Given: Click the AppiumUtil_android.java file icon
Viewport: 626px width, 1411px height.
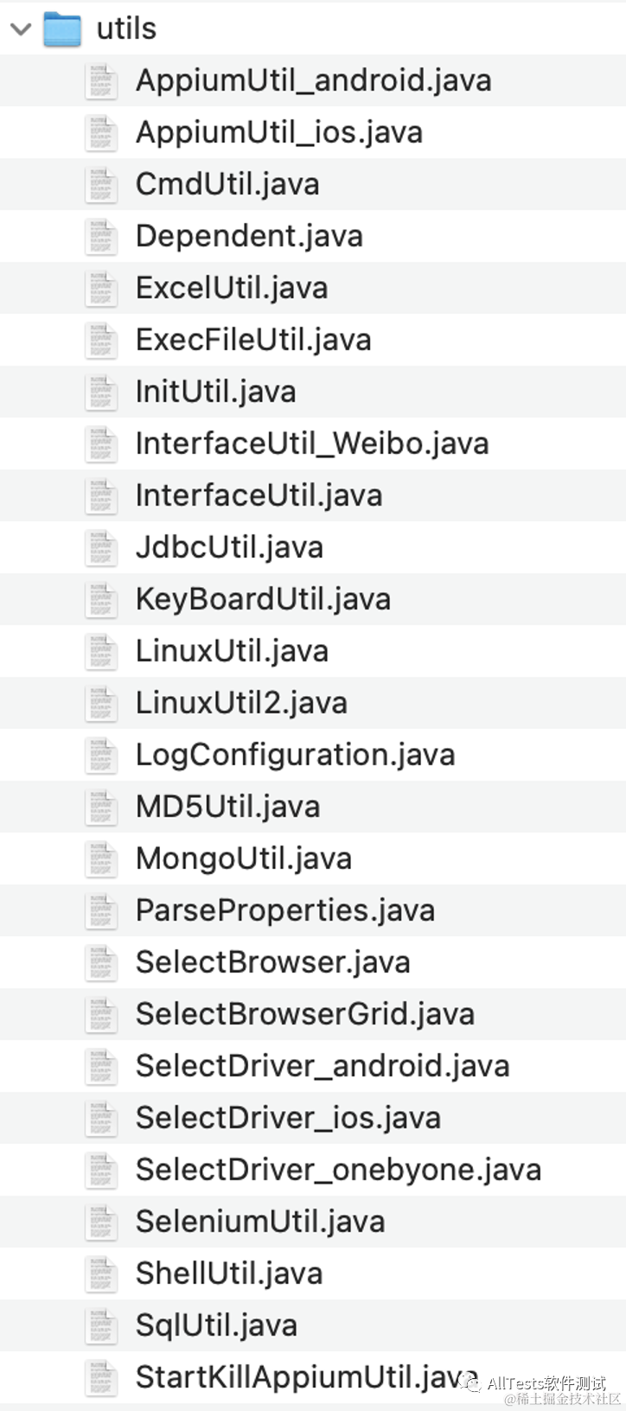Looking at the screenshot, I should (101, 81).
